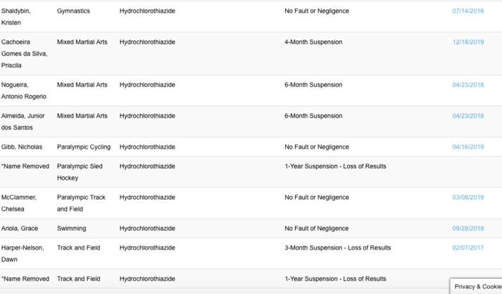Click the 4-Month Suspension sanction cell
Screen dimensions: 502x294
313,42
